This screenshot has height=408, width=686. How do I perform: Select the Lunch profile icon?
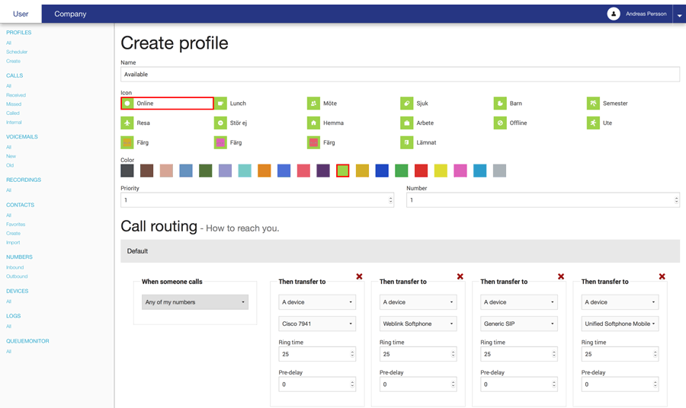[x=221, y=104]
